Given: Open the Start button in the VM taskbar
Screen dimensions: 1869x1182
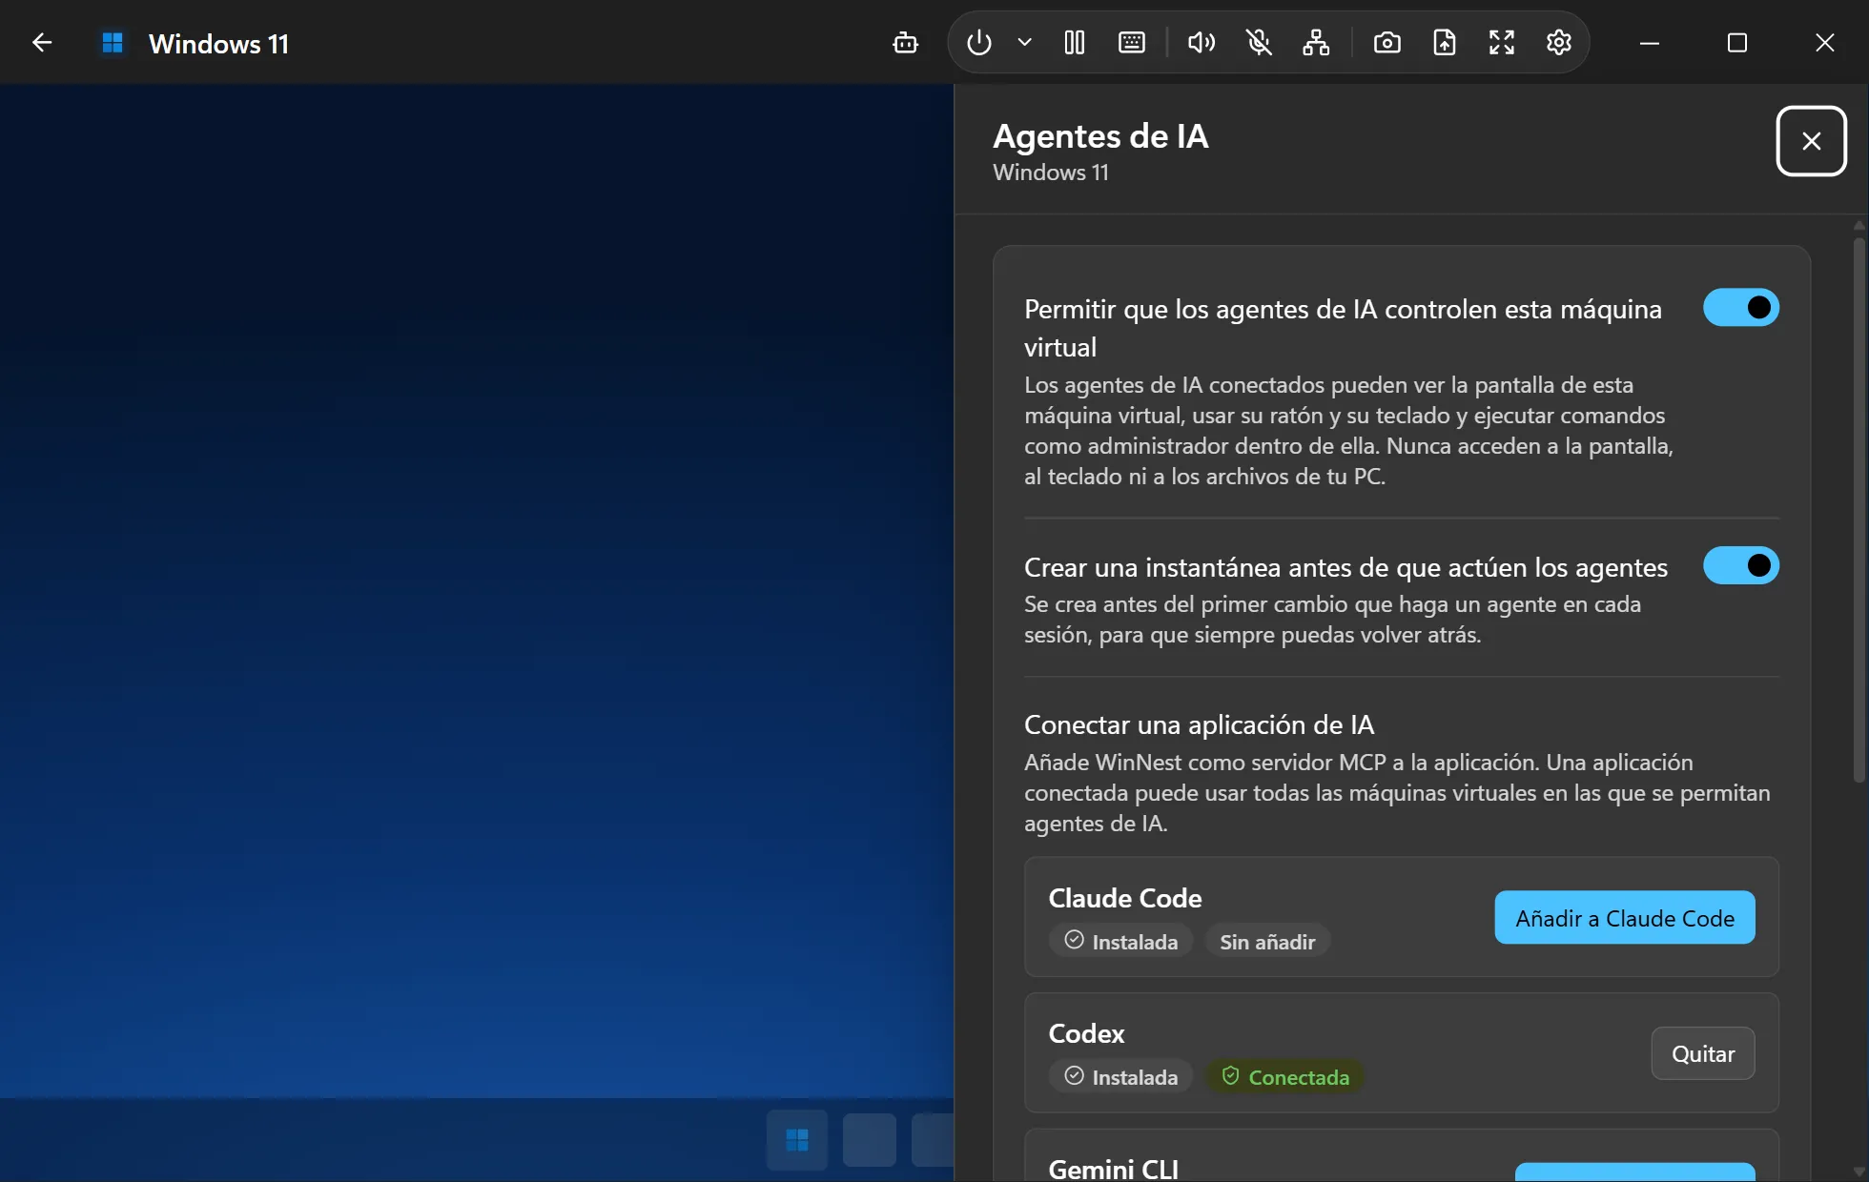Looking at the screenshot, I should coord(797,1140).
